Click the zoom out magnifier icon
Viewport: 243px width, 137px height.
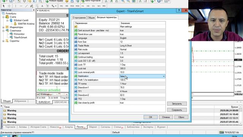128,1
